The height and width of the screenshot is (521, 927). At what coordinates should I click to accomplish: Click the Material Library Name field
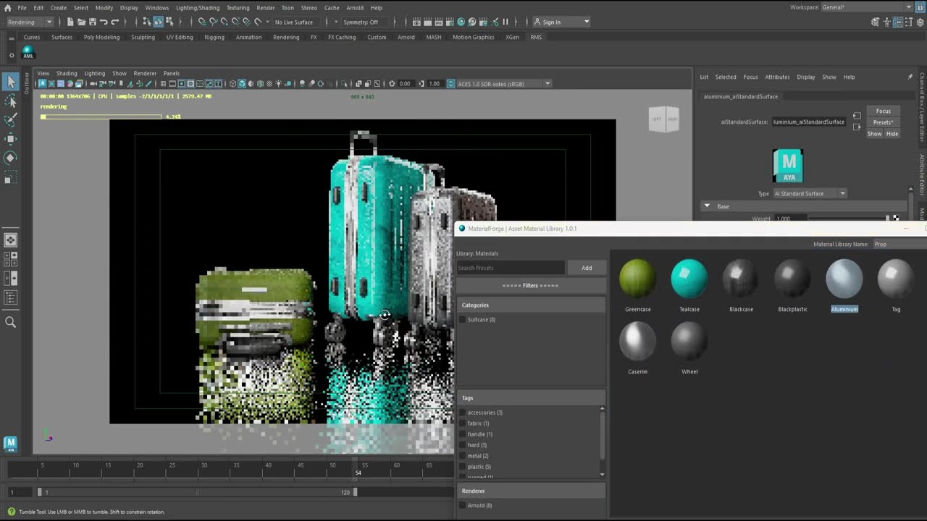click(x=899, y=244)
